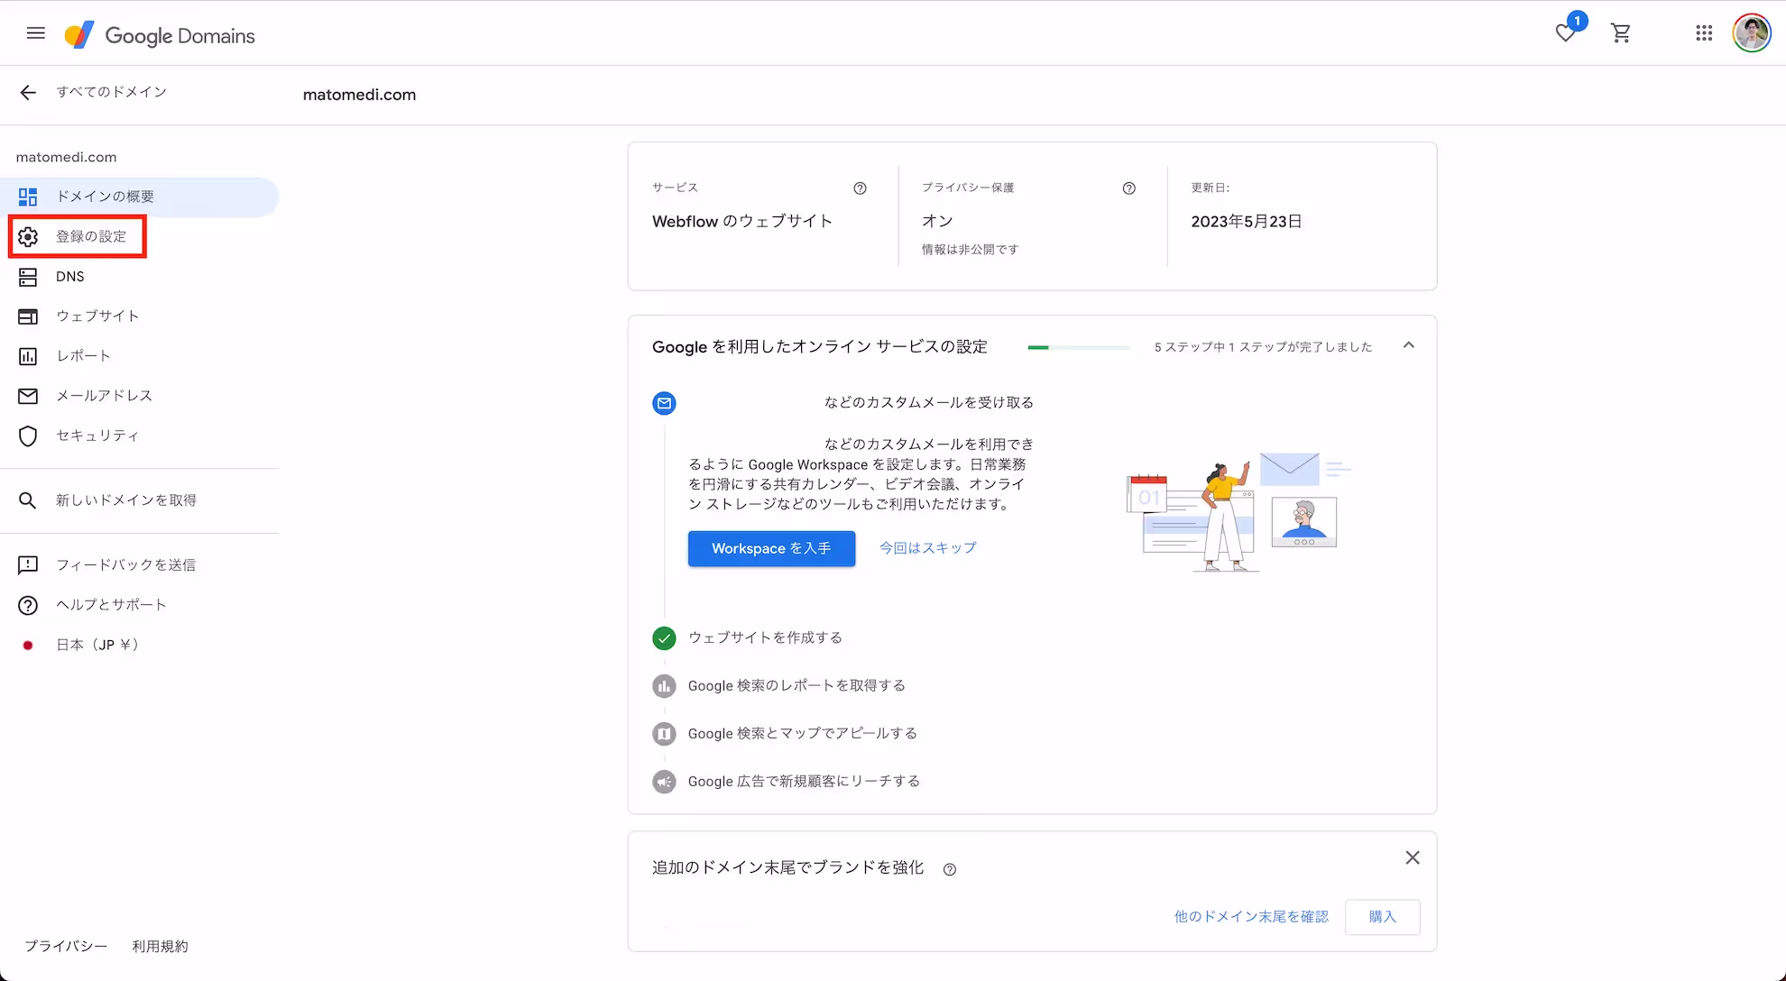Open セキュリティ in sidebar
The width and height of the screenshot is (1786, 981).
pos(140,435)
